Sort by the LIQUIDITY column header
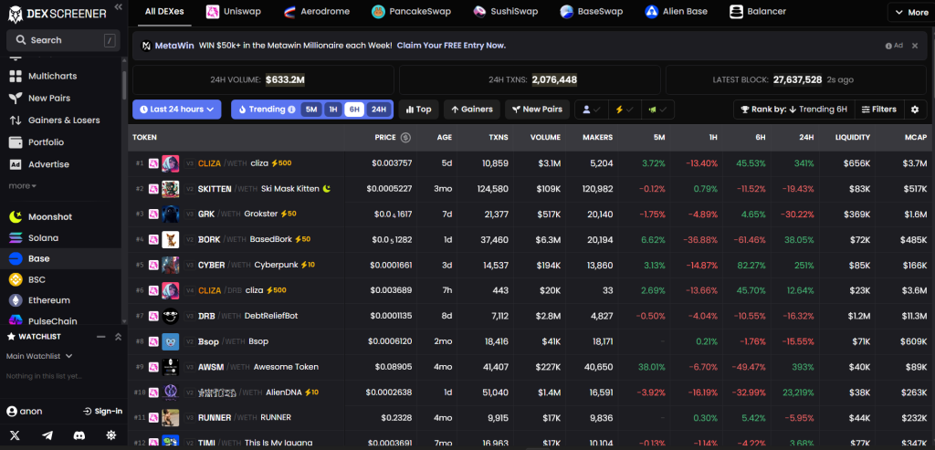The width and height of the screenshot is (935, 450). pyautogui.click(x=852, y=138)
